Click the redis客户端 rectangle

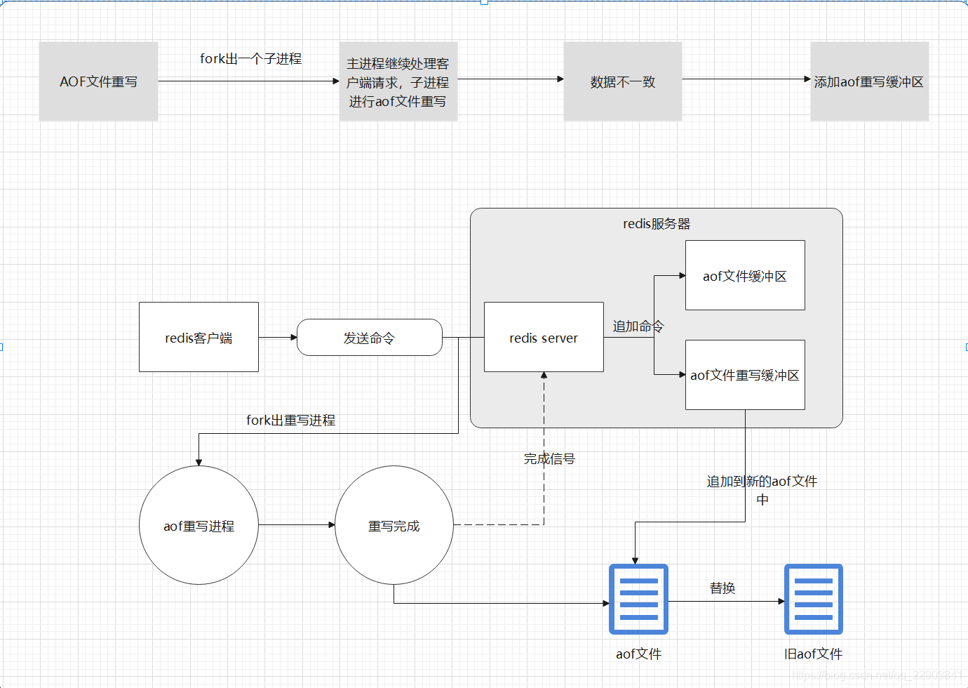(199, 337)
